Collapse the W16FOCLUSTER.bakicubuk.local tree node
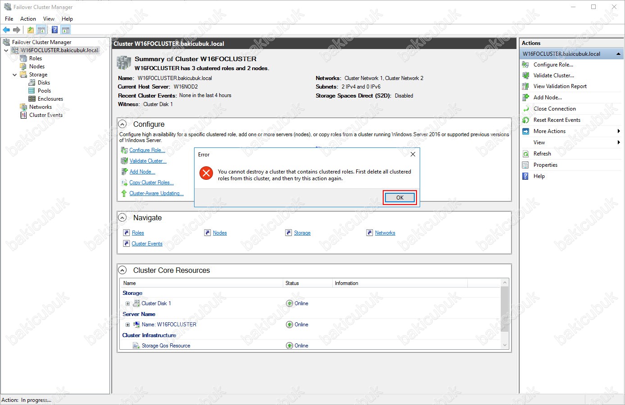This screenshot has width=625, height=405. click(6, 50)
